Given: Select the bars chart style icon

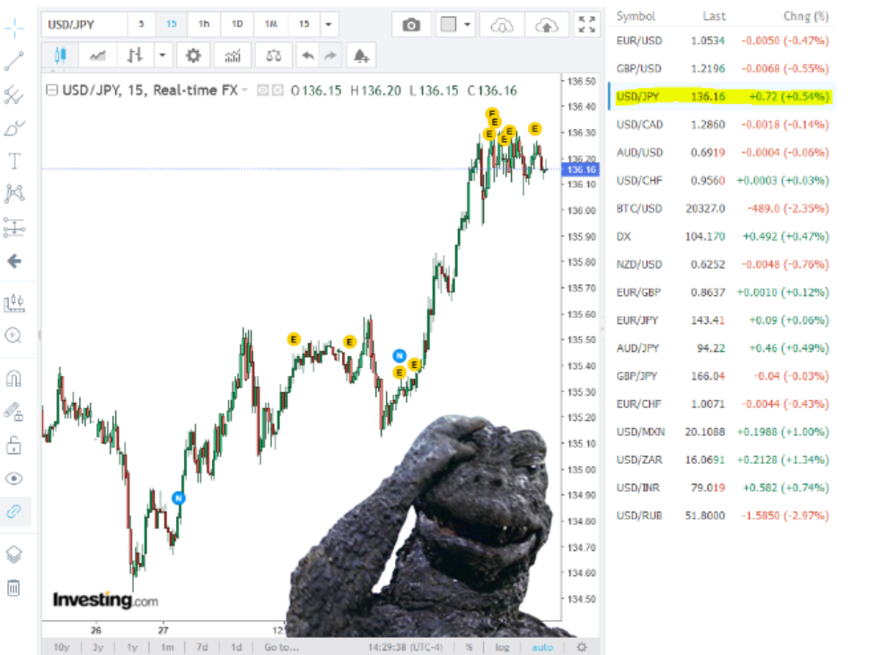Looking at the screenshot, I should 135,56.
